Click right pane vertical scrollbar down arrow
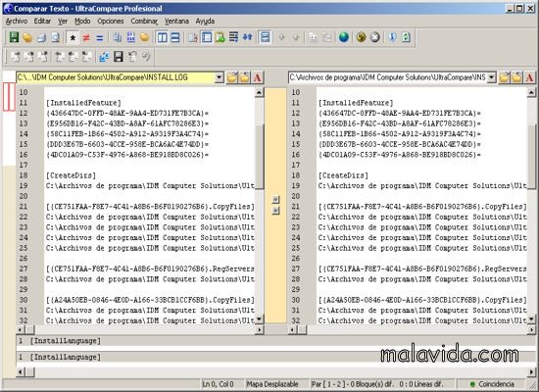 tap(531, 319)
